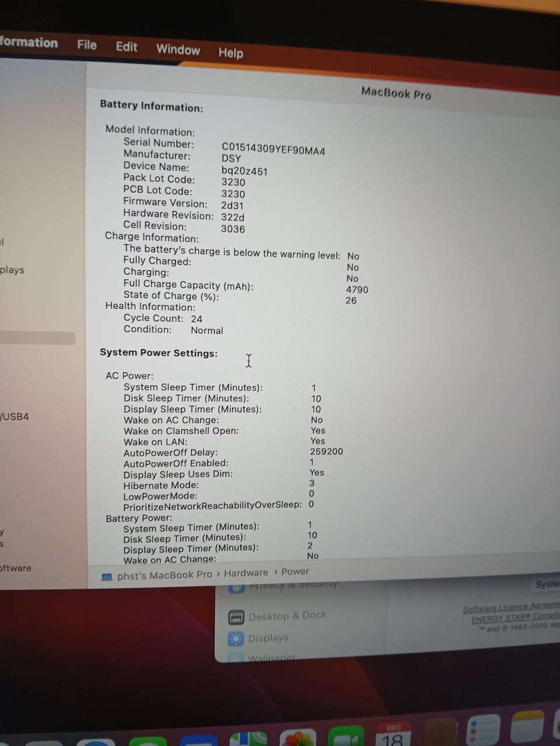Open the ENERGY STAR Compliance link
This screenshot has width=560, height=746.
pyautogui.click(x=516, y=617)
